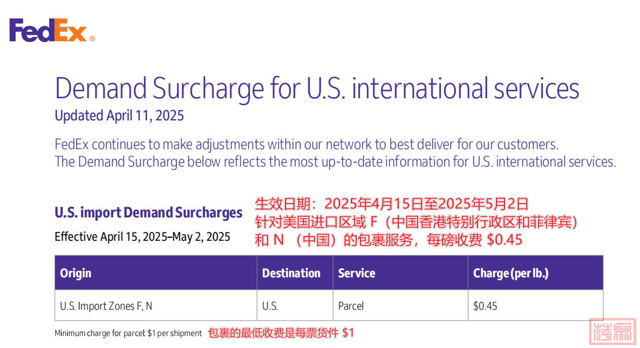Select the Parcel service cell

[x=401, y=305]
